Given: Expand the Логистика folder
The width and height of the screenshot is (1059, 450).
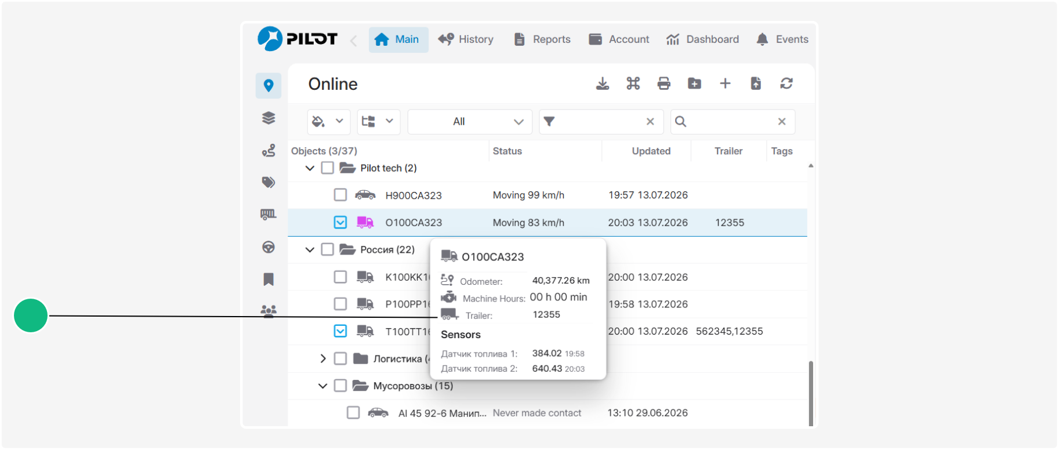Looking at the screenshot, I should 323,358.
